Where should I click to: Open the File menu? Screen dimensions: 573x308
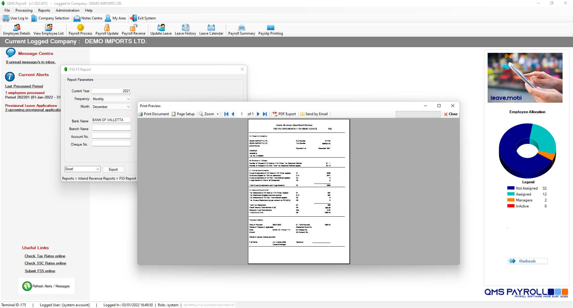(x=7, y=10)
